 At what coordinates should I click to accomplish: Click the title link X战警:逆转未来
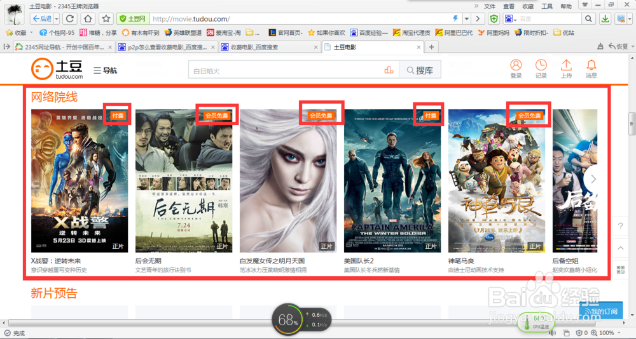[x=56, y=261]
